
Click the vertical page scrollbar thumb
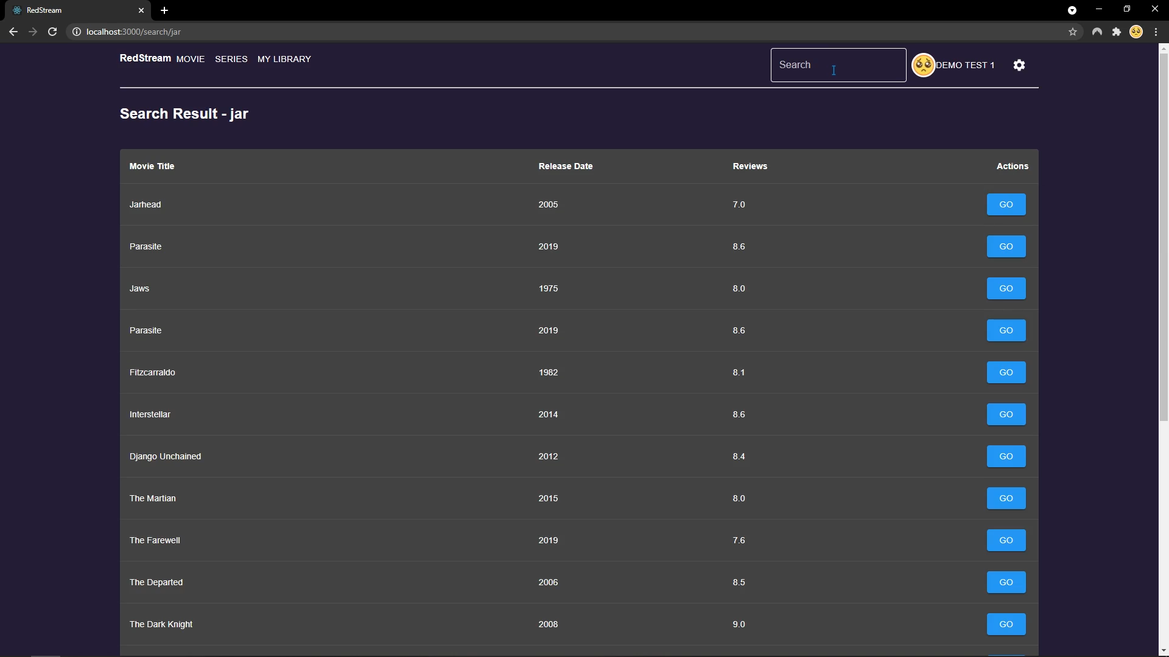click(x=1164, y=237)
